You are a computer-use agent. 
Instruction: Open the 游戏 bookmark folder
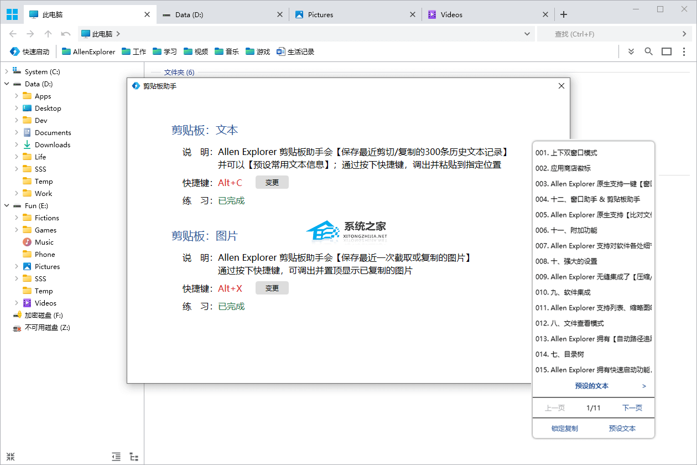click(x=258, y=51)
